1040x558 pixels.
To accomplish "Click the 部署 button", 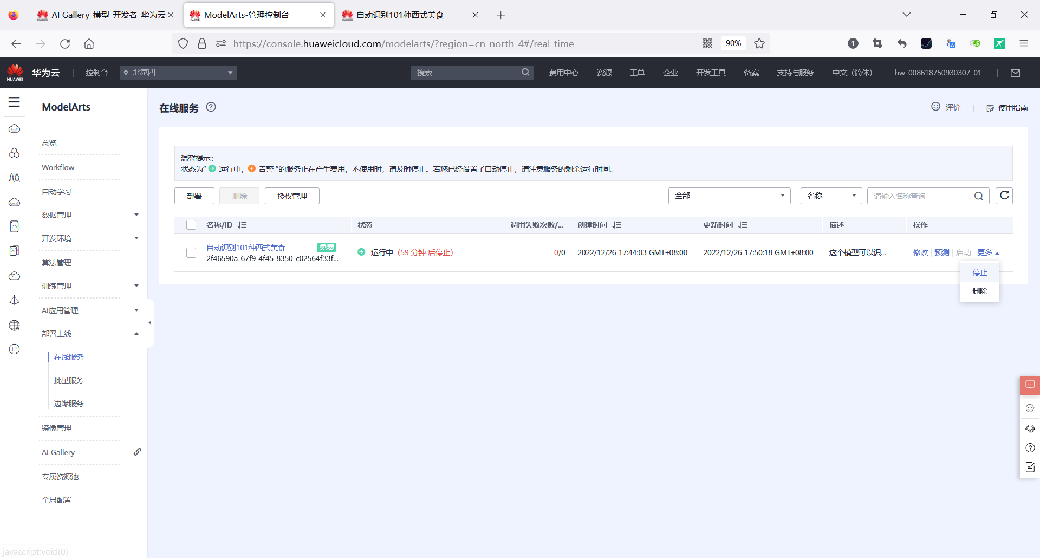I will (194, 196).
